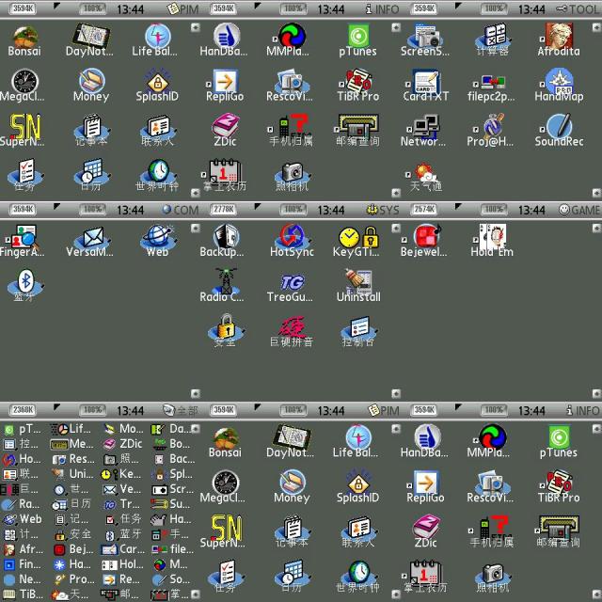Start HotSync in the SYS panel
Screen dimensions: 602x602
292,241
